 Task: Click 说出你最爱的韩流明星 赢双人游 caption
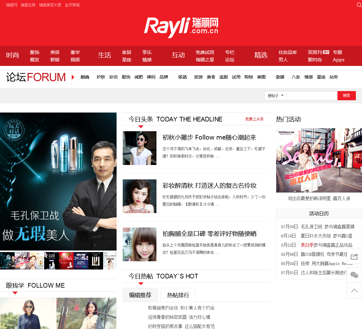pyautogui.click(x=319, y=198)
